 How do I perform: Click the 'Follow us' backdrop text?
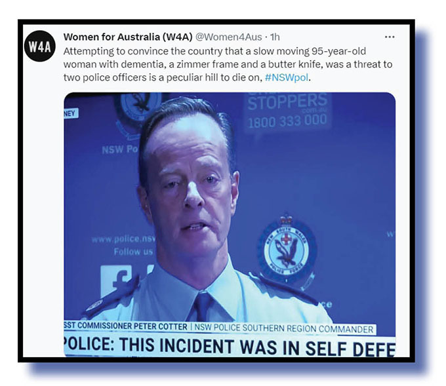(x=133, y=252)
